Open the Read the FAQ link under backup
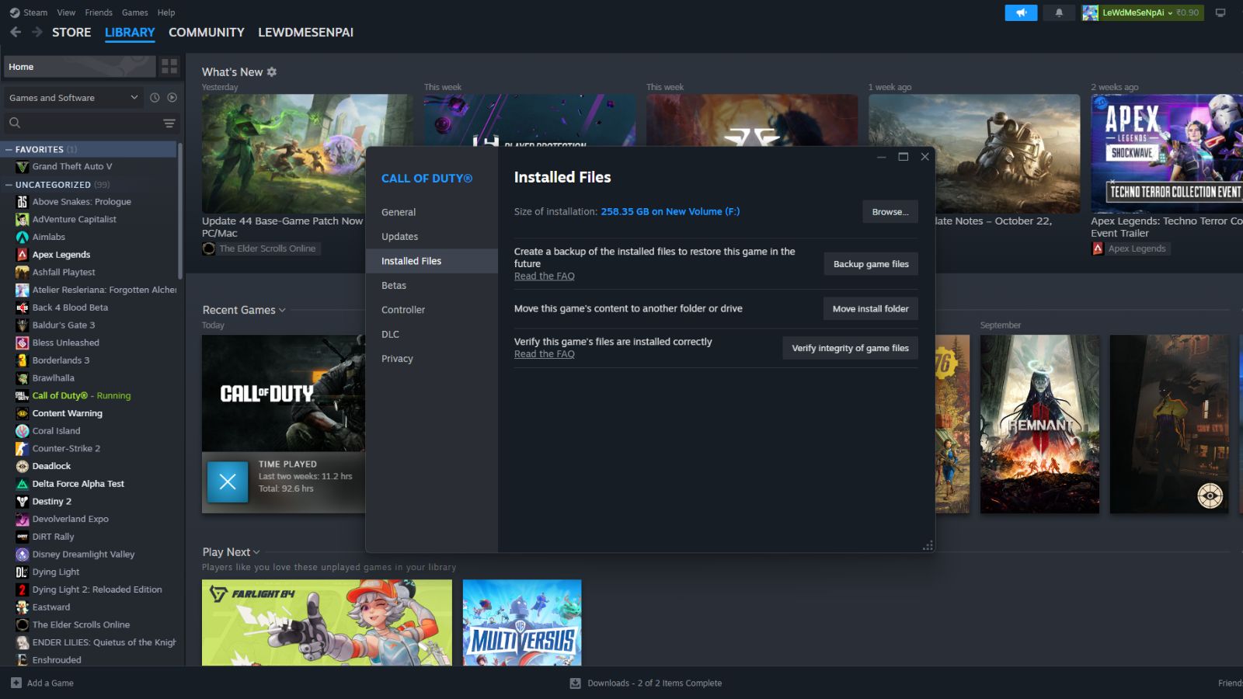This screenshot has height=699, width=1243. 544,276
